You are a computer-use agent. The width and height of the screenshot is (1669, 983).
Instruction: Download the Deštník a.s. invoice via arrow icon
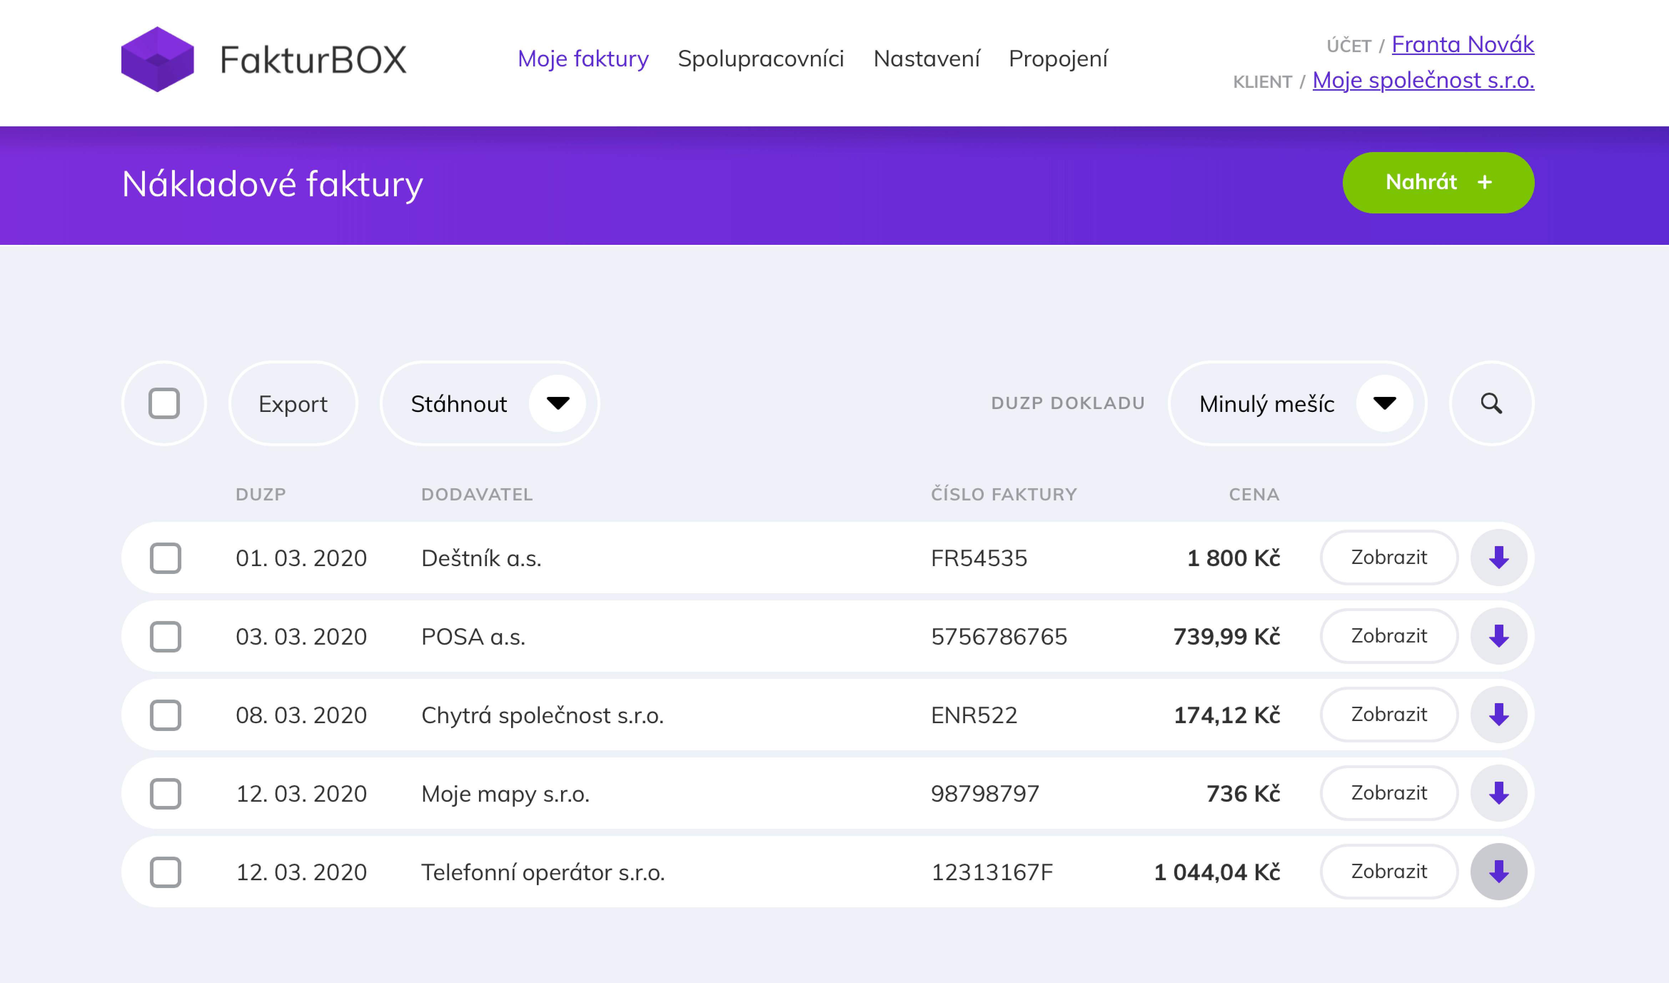click(x=1499, y=558)
